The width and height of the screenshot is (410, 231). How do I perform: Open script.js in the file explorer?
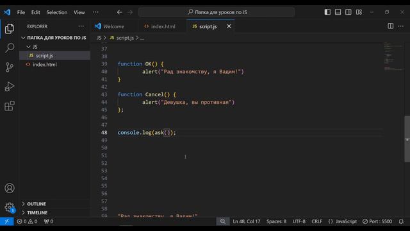pyautogui.click(x=54, y=56)
